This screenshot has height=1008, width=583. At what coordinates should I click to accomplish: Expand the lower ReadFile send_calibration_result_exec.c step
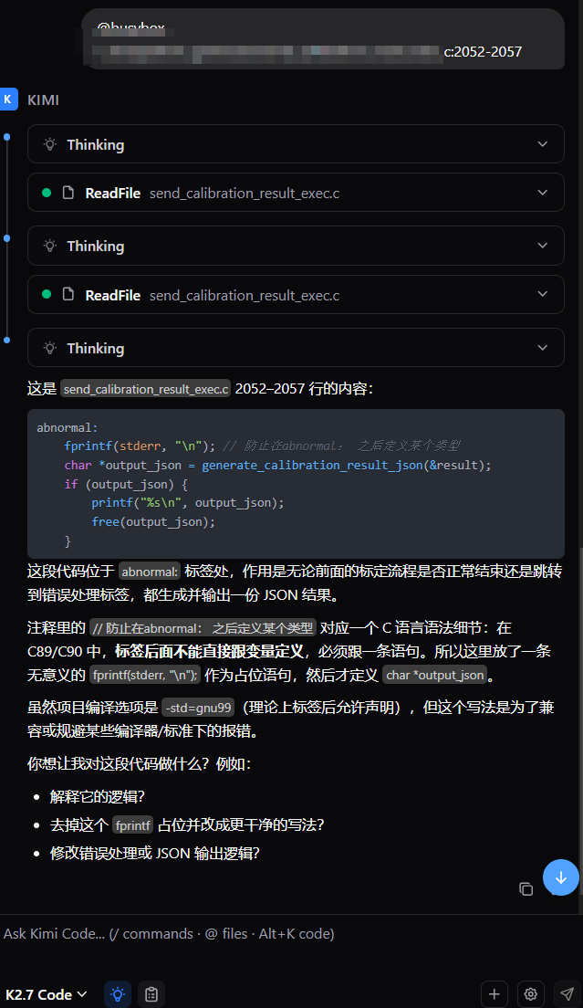[296, 294]
